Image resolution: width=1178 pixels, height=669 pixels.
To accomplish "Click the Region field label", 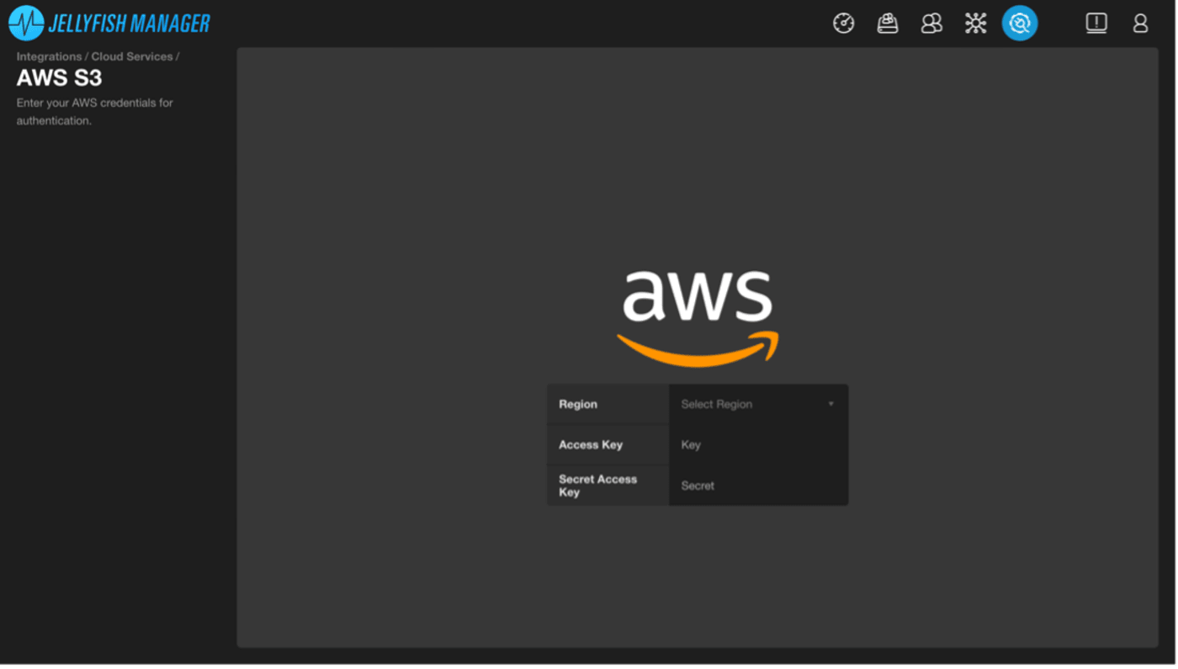I will point(578,405).
